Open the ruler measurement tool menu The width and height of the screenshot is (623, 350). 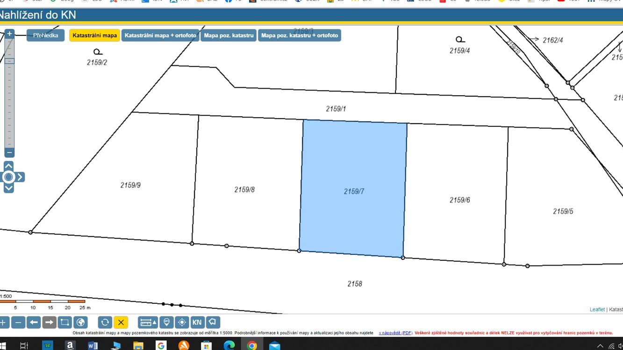[x=148, y=322]
